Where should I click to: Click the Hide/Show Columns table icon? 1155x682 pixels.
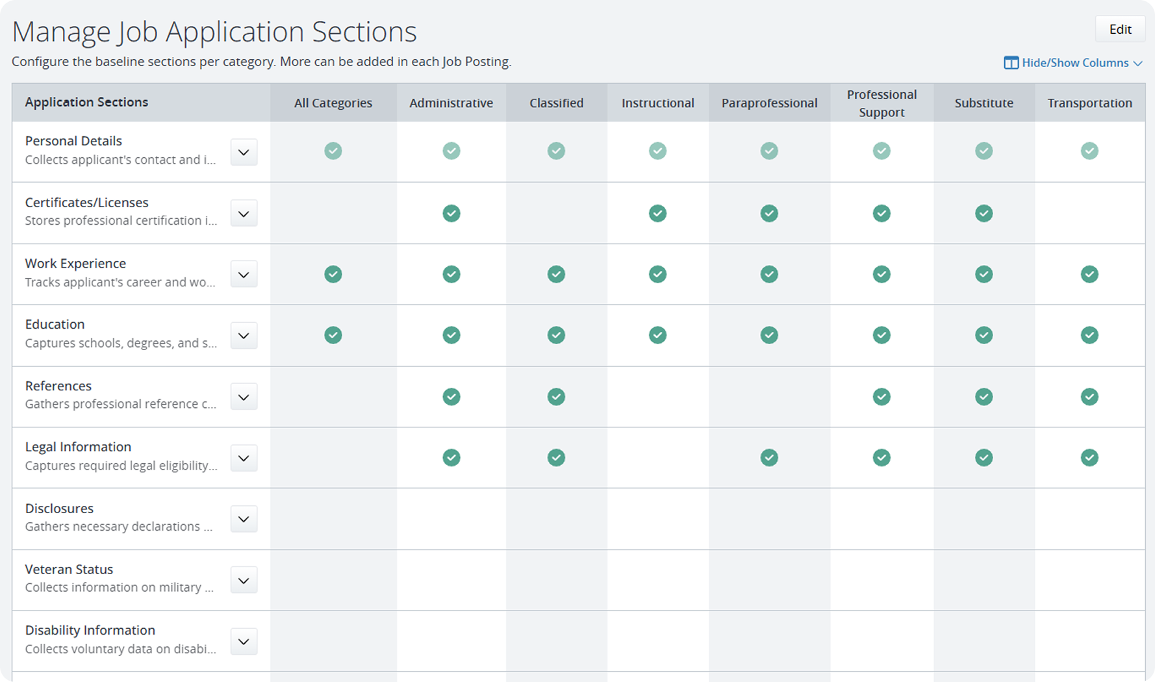pyautogui.click(x=1011, y=63)
